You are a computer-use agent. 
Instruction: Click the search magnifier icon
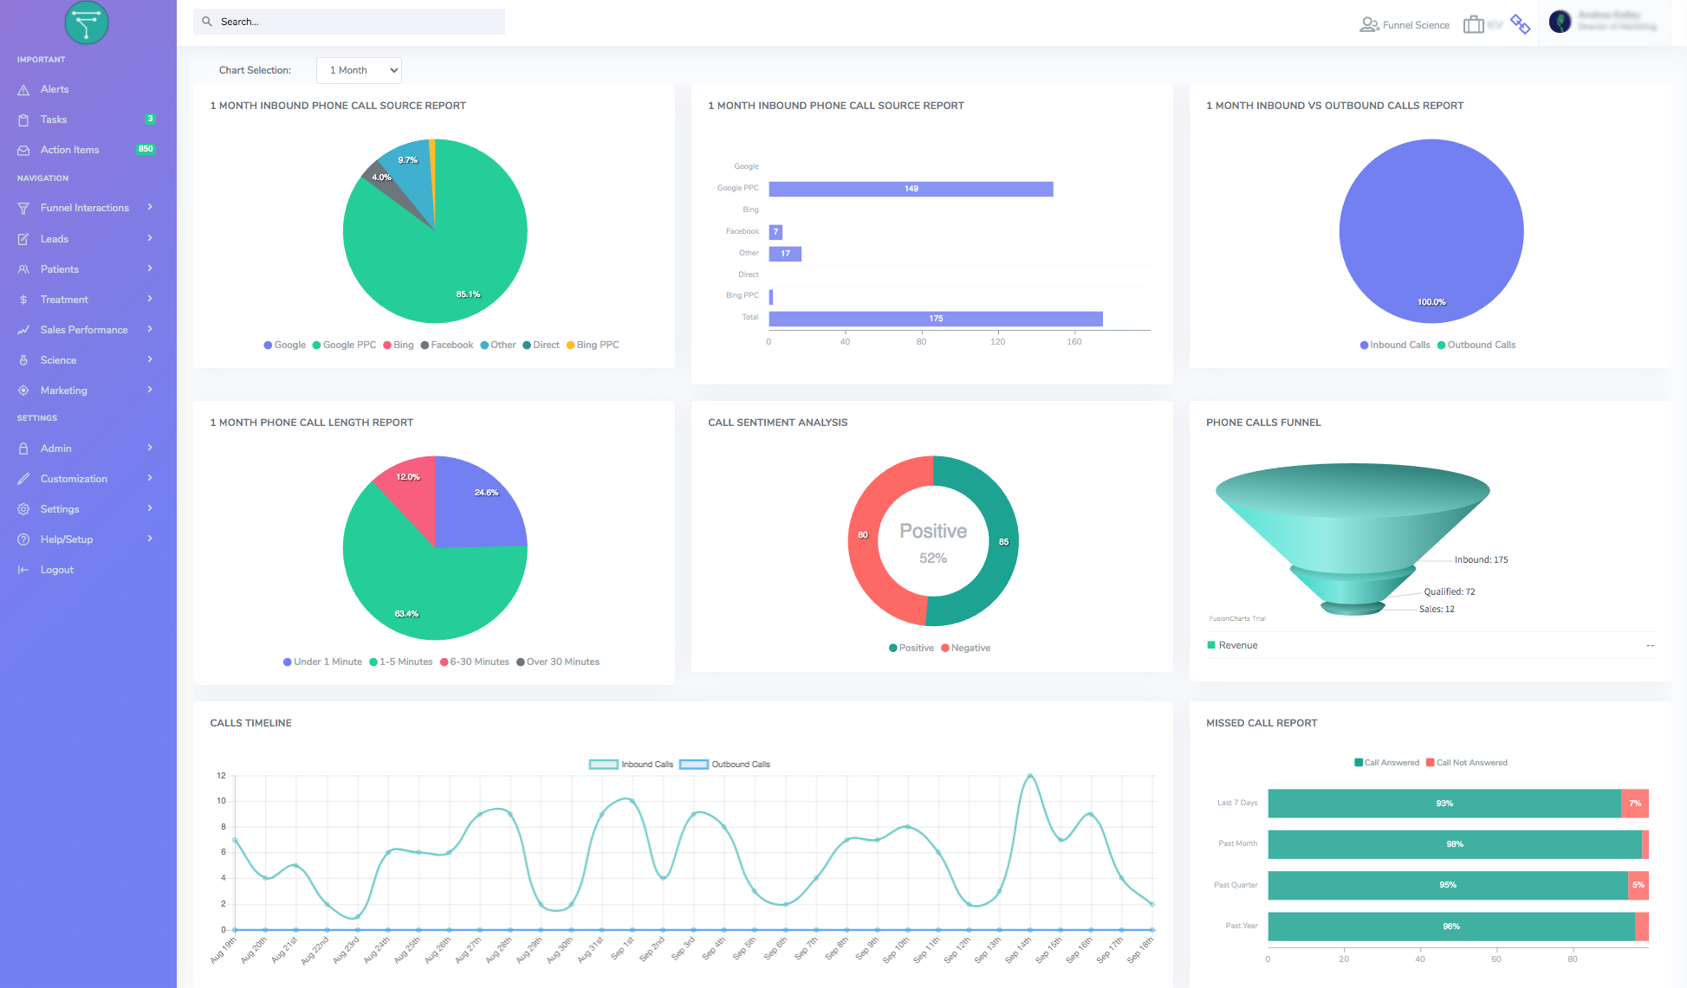tap(207, 22)
